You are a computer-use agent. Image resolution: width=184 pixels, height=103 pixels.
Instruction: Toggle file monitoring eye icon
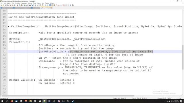61,5
